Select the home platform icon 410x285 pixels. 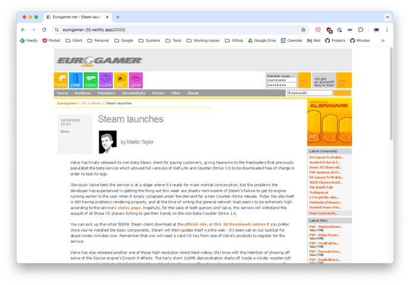click(61, 80)
